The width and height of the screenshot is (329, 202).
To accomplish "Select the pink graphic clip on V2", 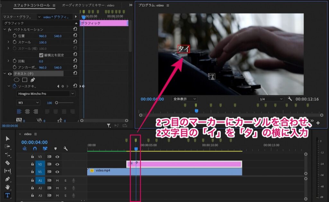I will (x=184, y=164).
